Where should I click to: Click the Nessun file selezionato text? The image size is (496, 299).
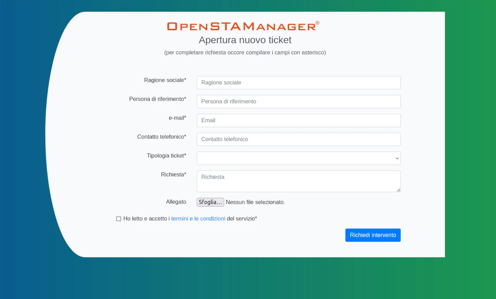255,202
